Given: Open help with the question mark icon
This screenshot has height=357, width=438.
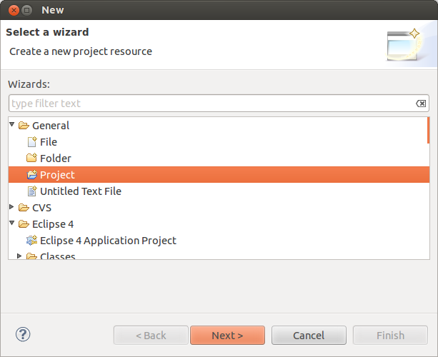Looking at the screenshot, I should coord(23,334).
